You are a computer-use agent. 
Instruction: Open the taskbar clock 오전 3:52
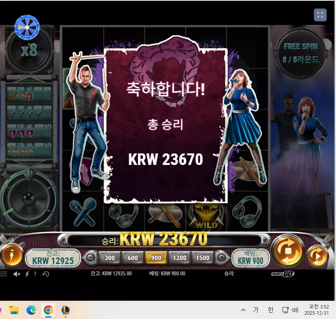317,310
